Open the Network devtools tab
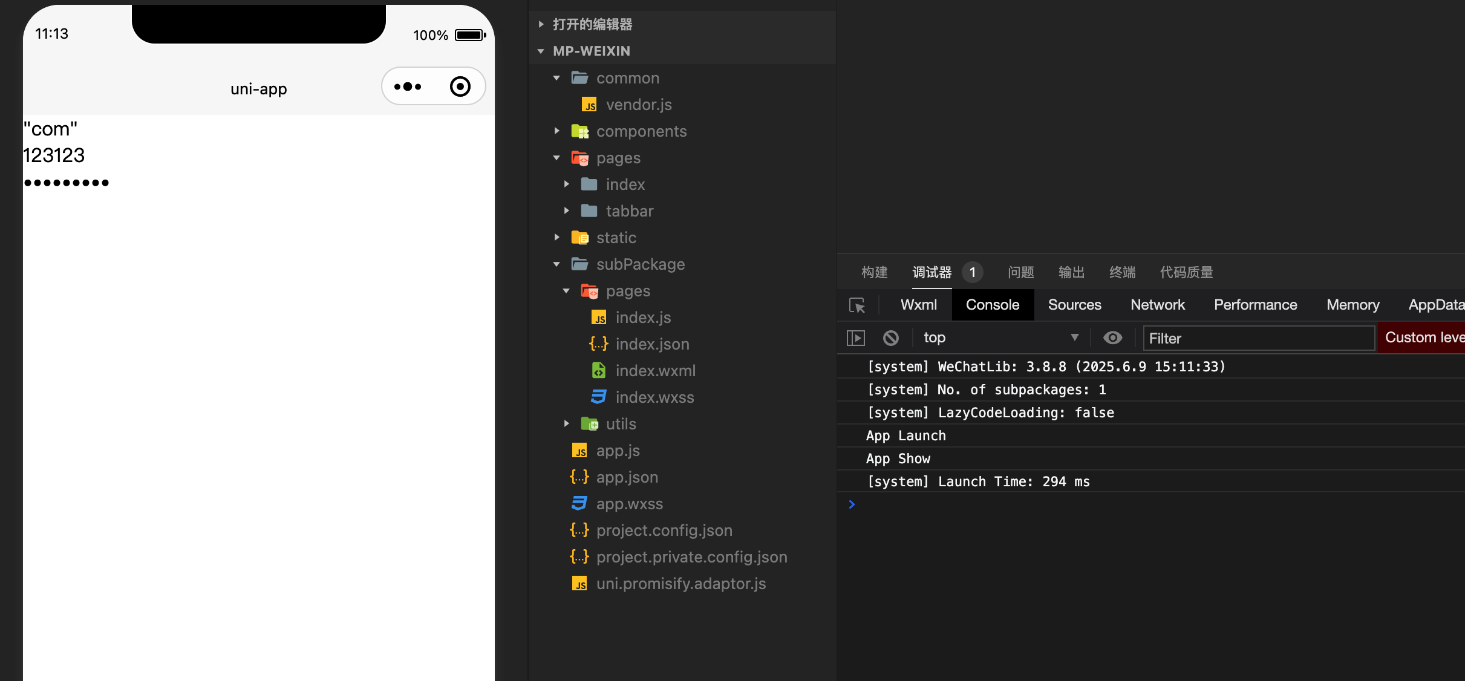The height and width of the screenshot is (681, 1465). 1158,305
